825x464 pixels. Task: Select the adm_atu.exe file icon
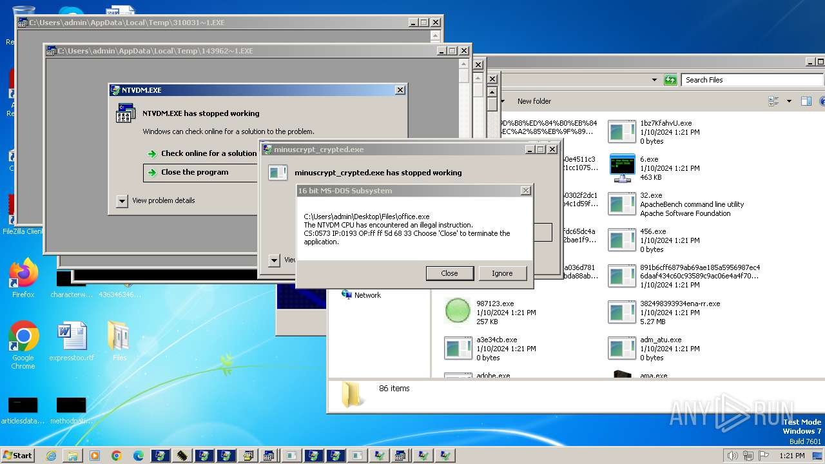pyautogui.click(x=622, y=348)
